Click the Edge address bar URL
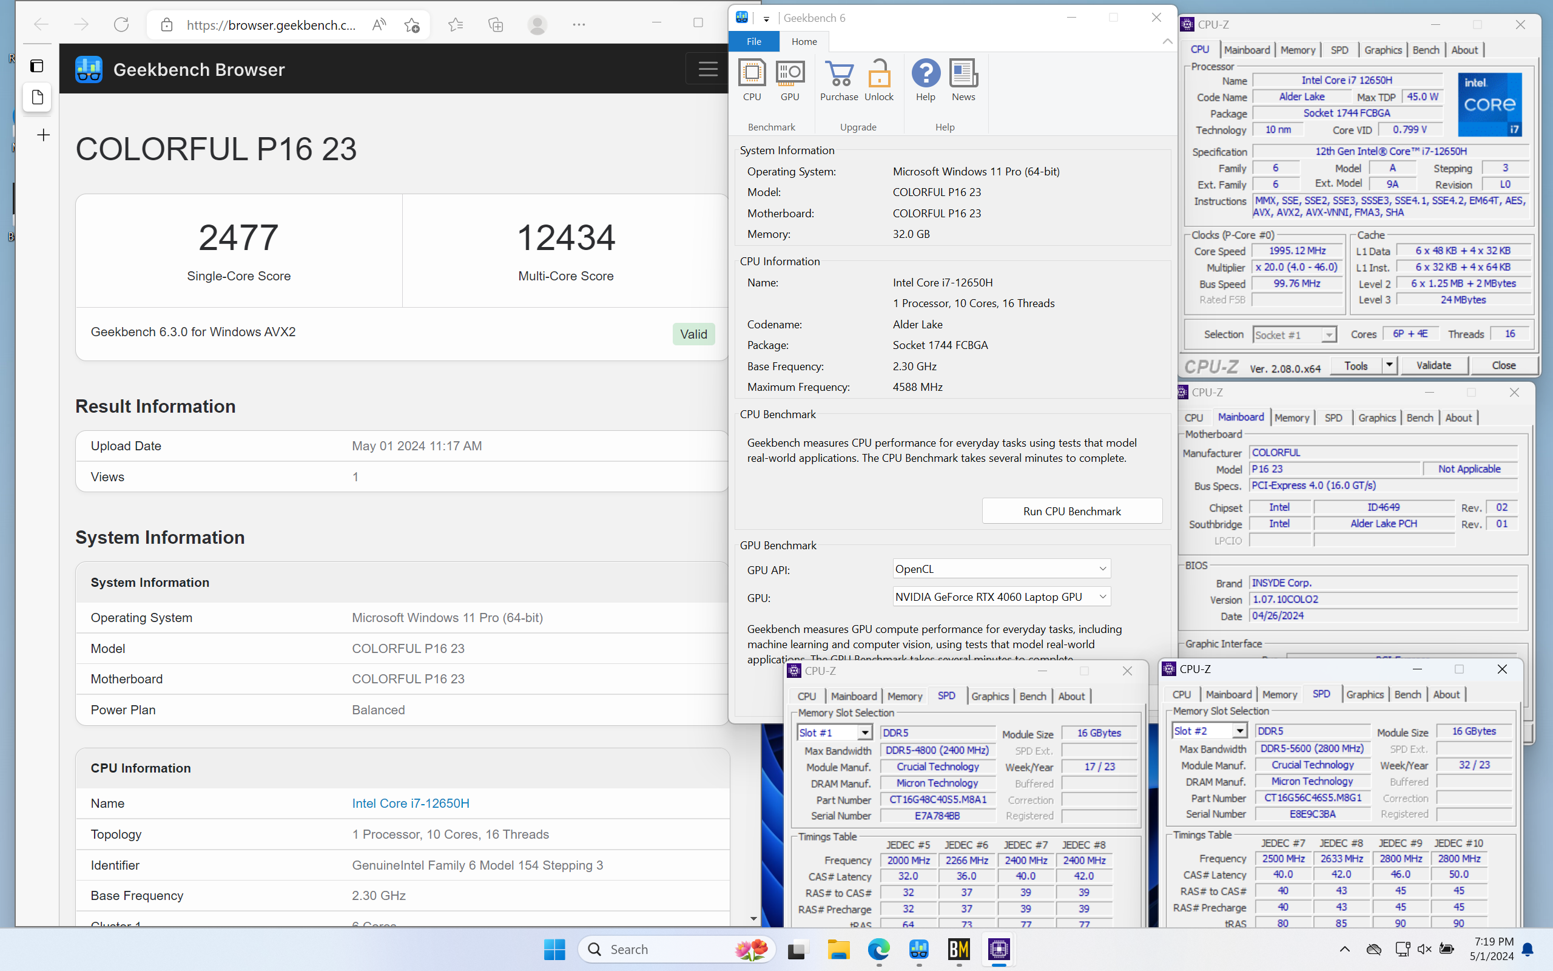The width and height of the screenshot is (1553, 971). coord(270,24)
